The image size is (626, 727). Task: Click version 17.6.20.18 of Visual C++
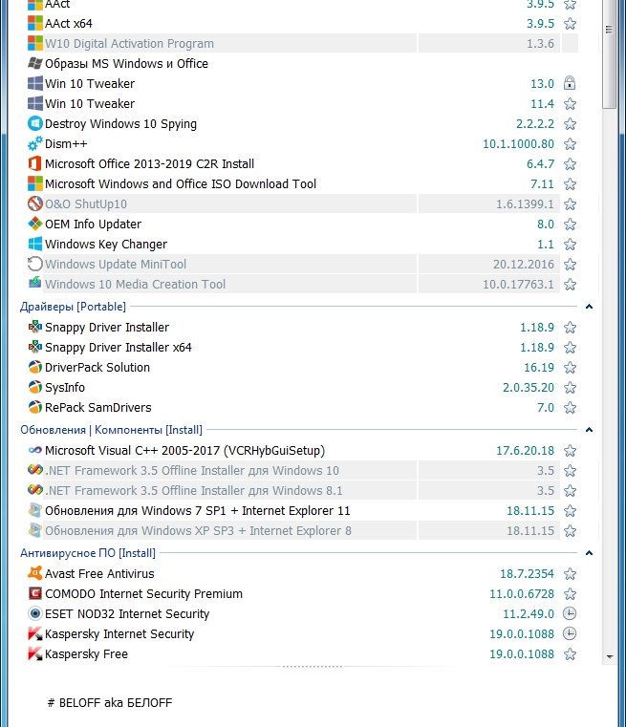click(x=525, y=450)
